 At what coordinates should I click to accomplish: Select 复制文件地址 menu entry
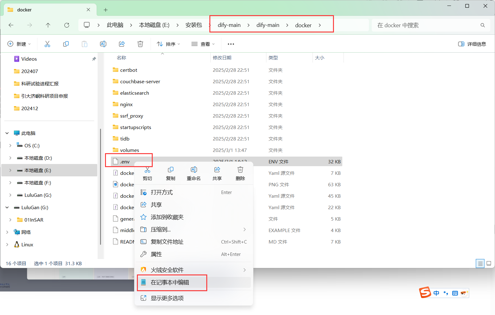[x=194, y=242]
